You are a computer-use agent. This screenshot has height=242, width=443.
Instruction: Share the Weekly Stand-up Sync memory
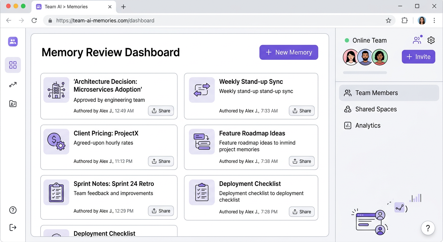[301, 111]
